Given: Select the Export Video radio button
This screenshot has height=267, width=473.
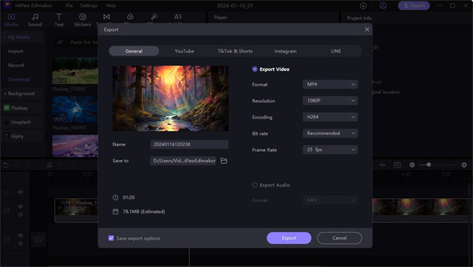Looking at the screenshot, I should pos(255,69).
